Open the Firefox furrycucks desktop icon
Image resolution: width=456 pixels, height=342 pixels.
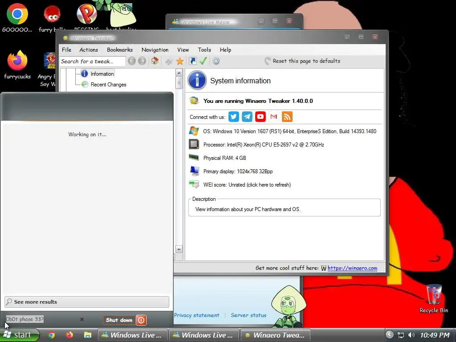click(17, 60)
